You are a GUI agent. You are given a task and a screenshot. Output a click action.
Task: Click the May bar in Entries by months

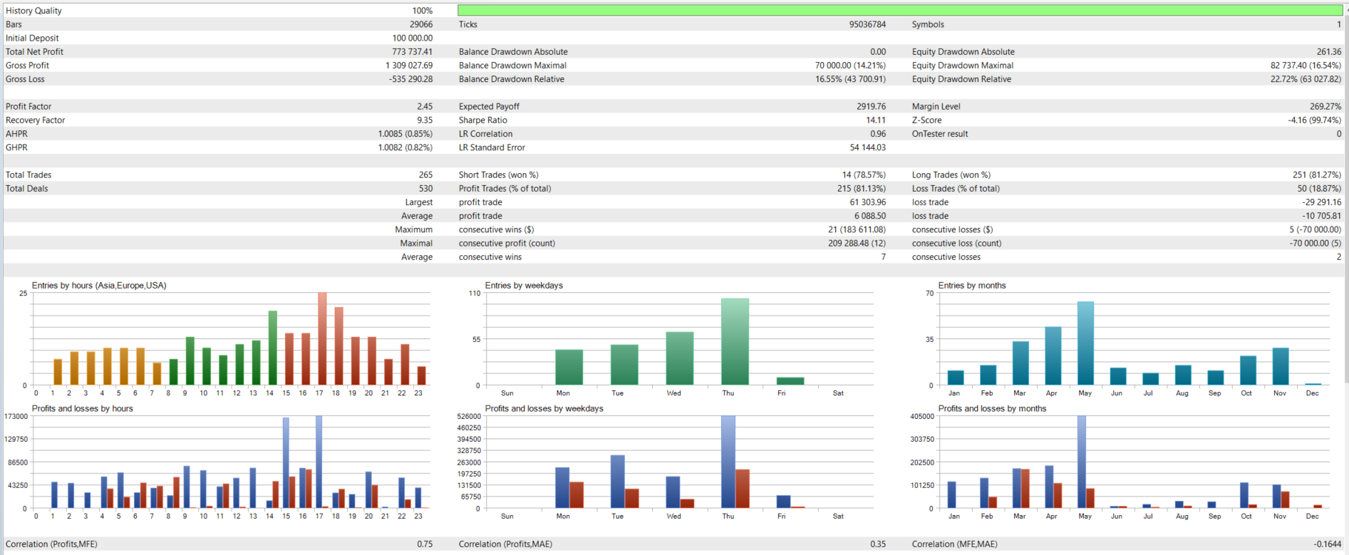tap(1085, 343)
